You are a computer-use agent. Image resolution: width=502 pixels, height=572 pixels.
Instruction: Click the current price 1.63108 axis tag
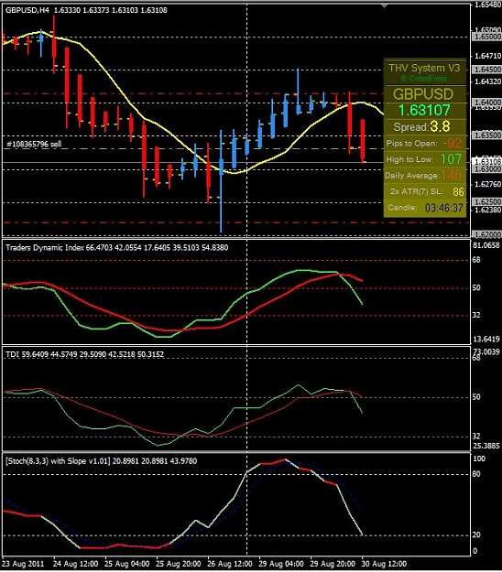pos(486,162)
